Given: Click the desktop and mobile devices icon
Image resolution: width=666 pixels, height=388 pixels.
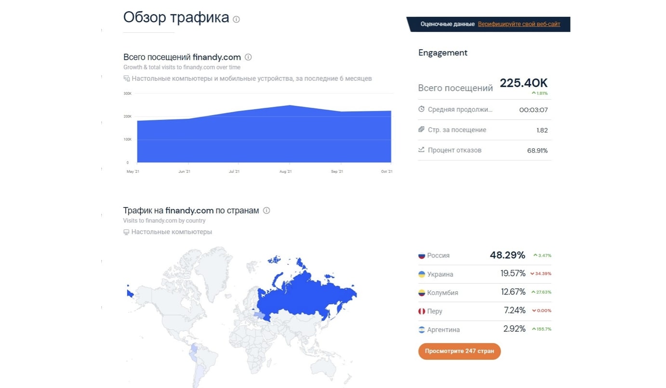Looking at the screenshot, I should pyautogui.click(x=127, y=78).
